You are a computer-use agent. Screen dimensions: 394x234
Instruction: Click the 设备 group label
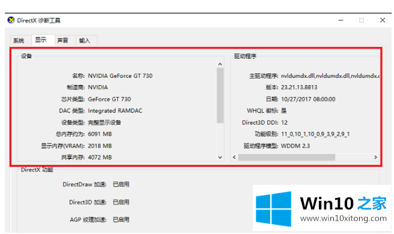(26, 56)
